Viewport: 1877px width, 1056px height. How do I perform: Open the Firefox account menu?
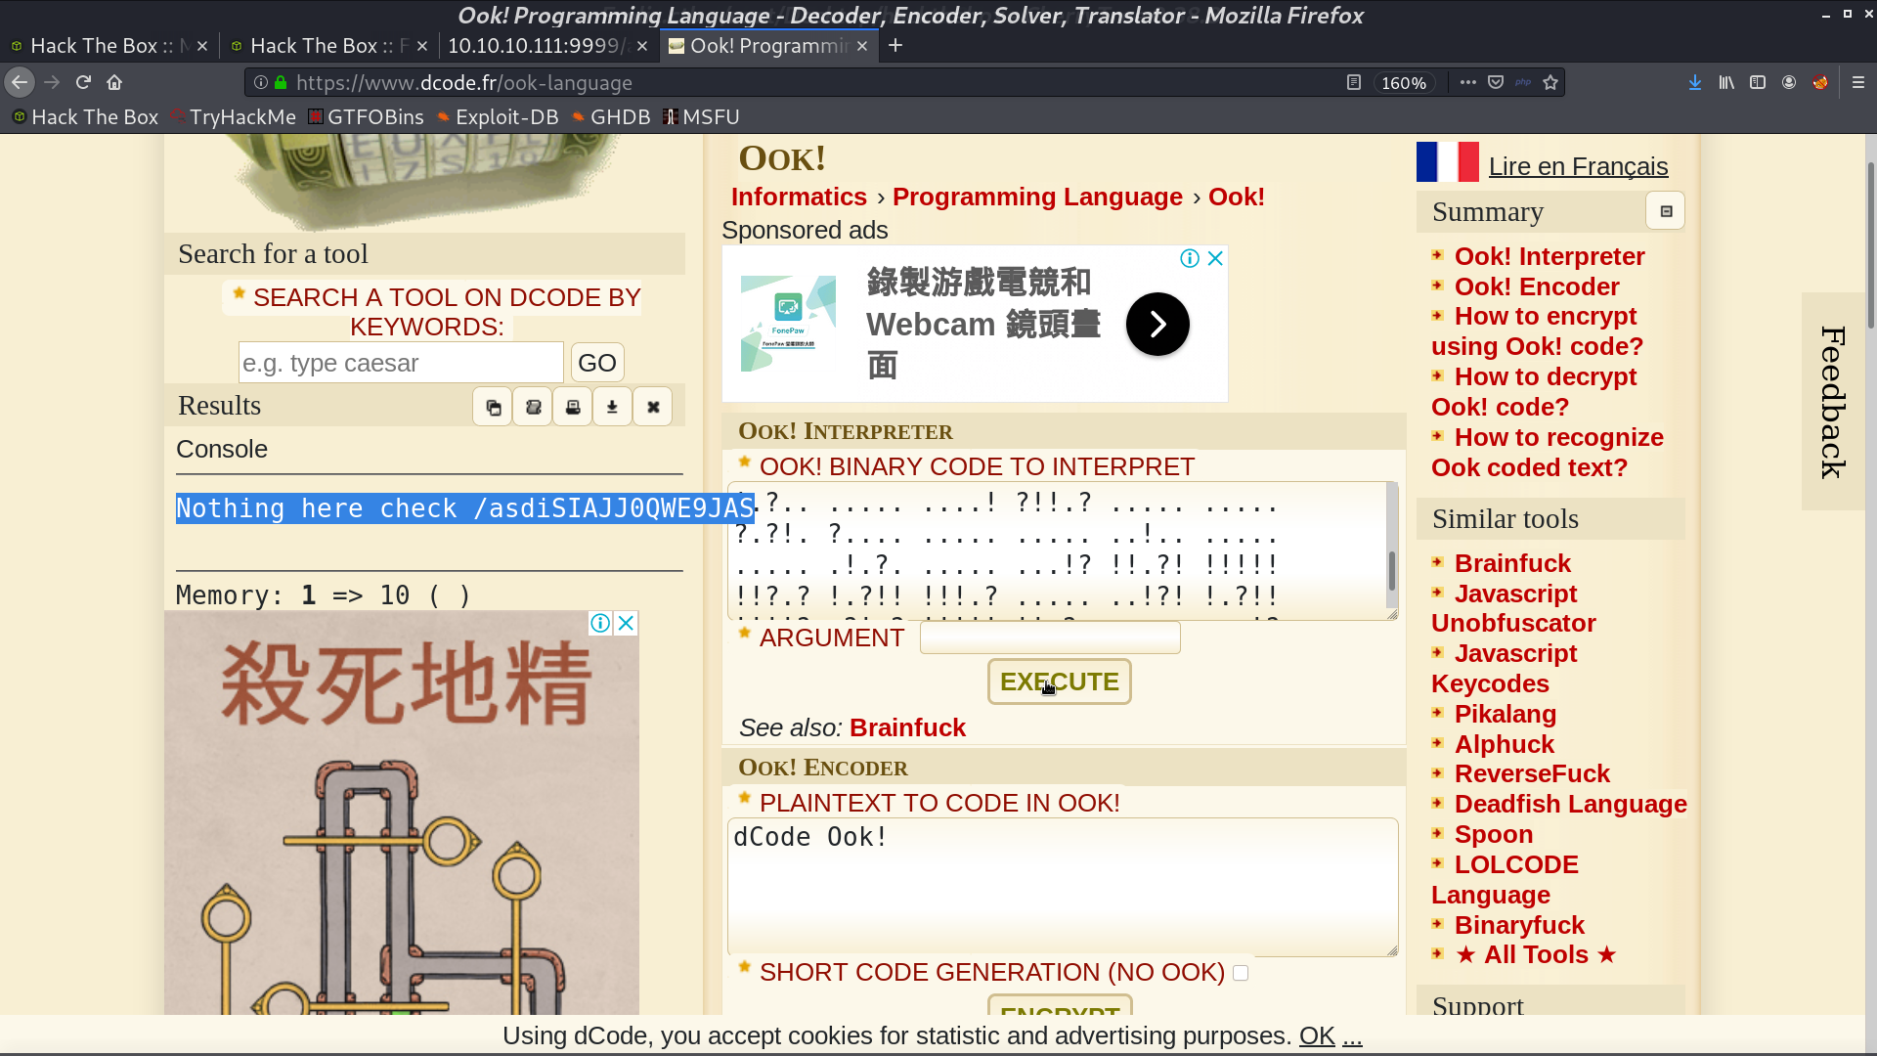click(1789, 83)
